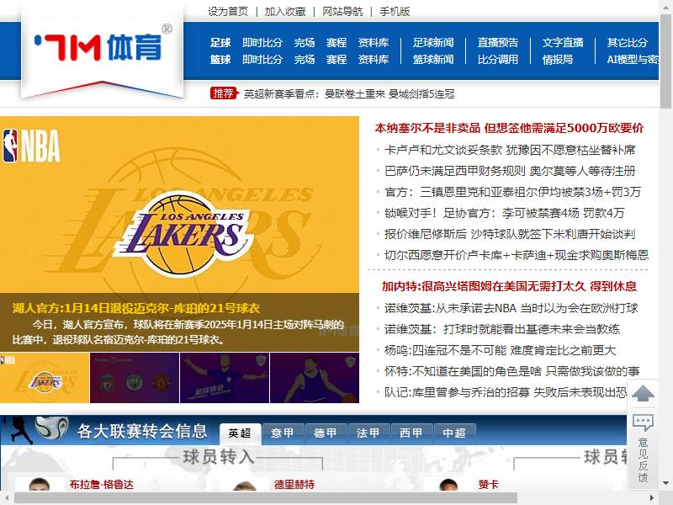Image resolution: width=673 pixels, height=505 pixels.
Task: Open the 英超新赛季看点 recommended headline
Action: (x=349, y=93)
